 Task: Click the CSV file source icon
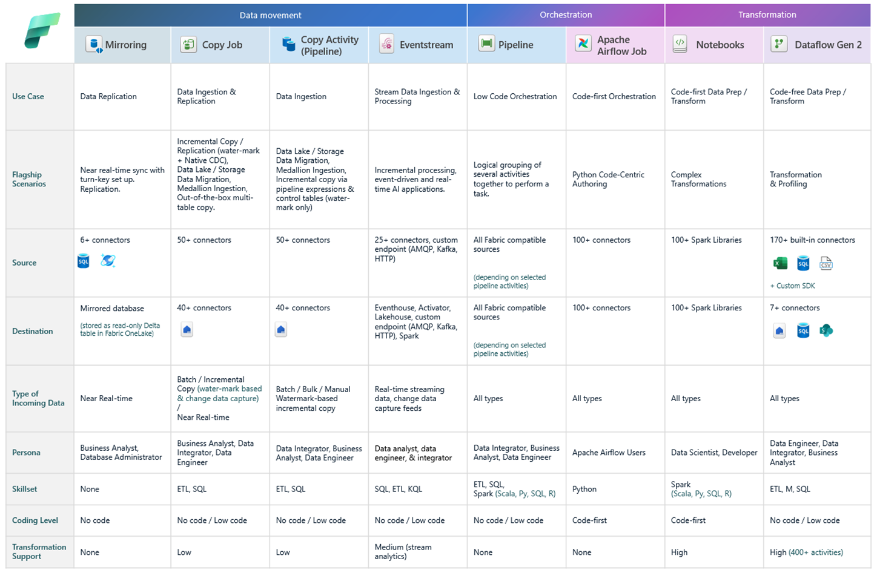(x=826, y=263)
